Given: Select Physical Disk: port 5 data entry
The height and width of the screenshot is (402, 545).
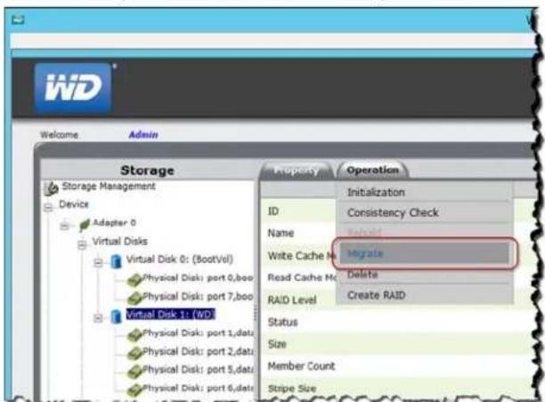Looking at the screenshot, I should click(198, 370).
